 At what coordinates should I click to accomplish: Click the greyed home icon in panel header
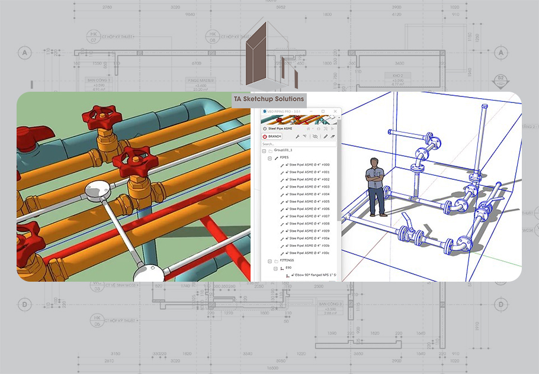pyautogui.click(x=309, y=128)
